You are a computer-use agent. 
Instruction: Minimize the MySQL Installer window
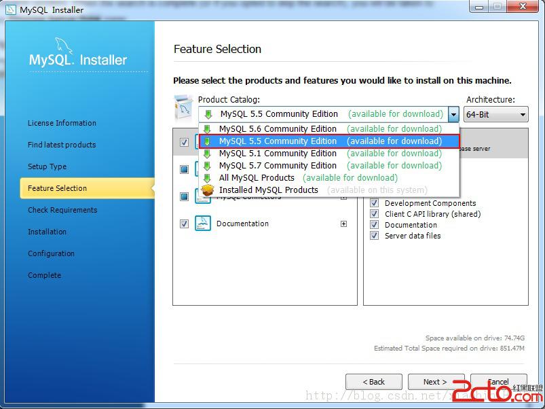(479, 7)
